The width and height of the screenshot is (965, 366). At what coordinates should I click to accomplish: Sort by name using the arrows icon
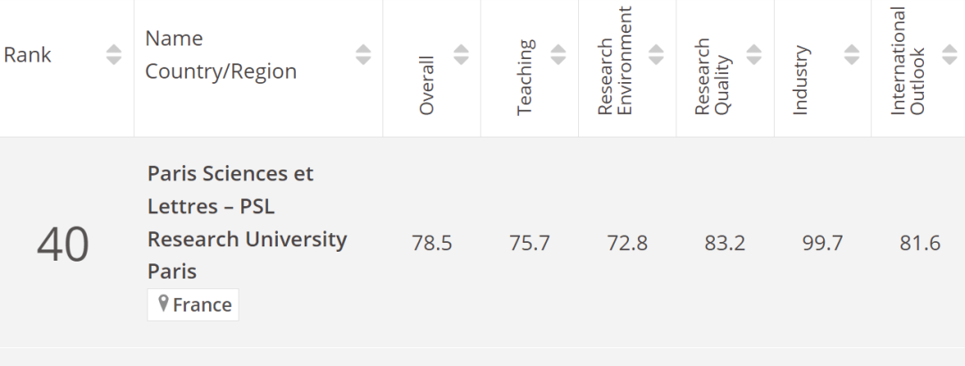coord(363,54)
